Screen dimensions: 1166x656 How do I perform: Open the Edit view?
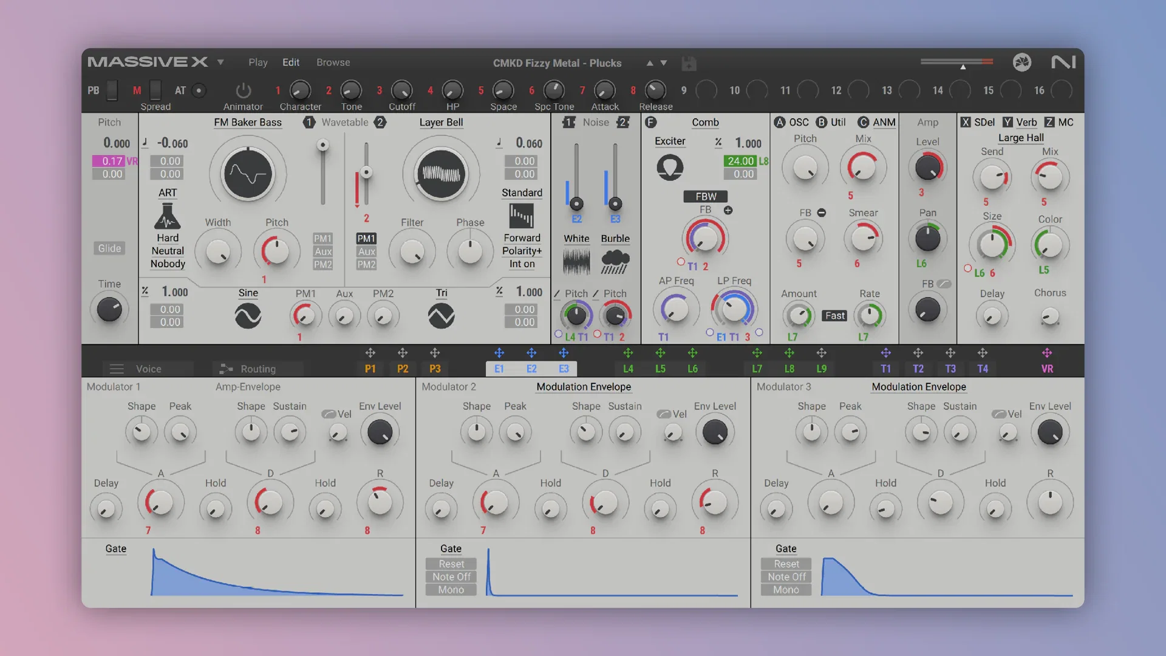(291, 62)
